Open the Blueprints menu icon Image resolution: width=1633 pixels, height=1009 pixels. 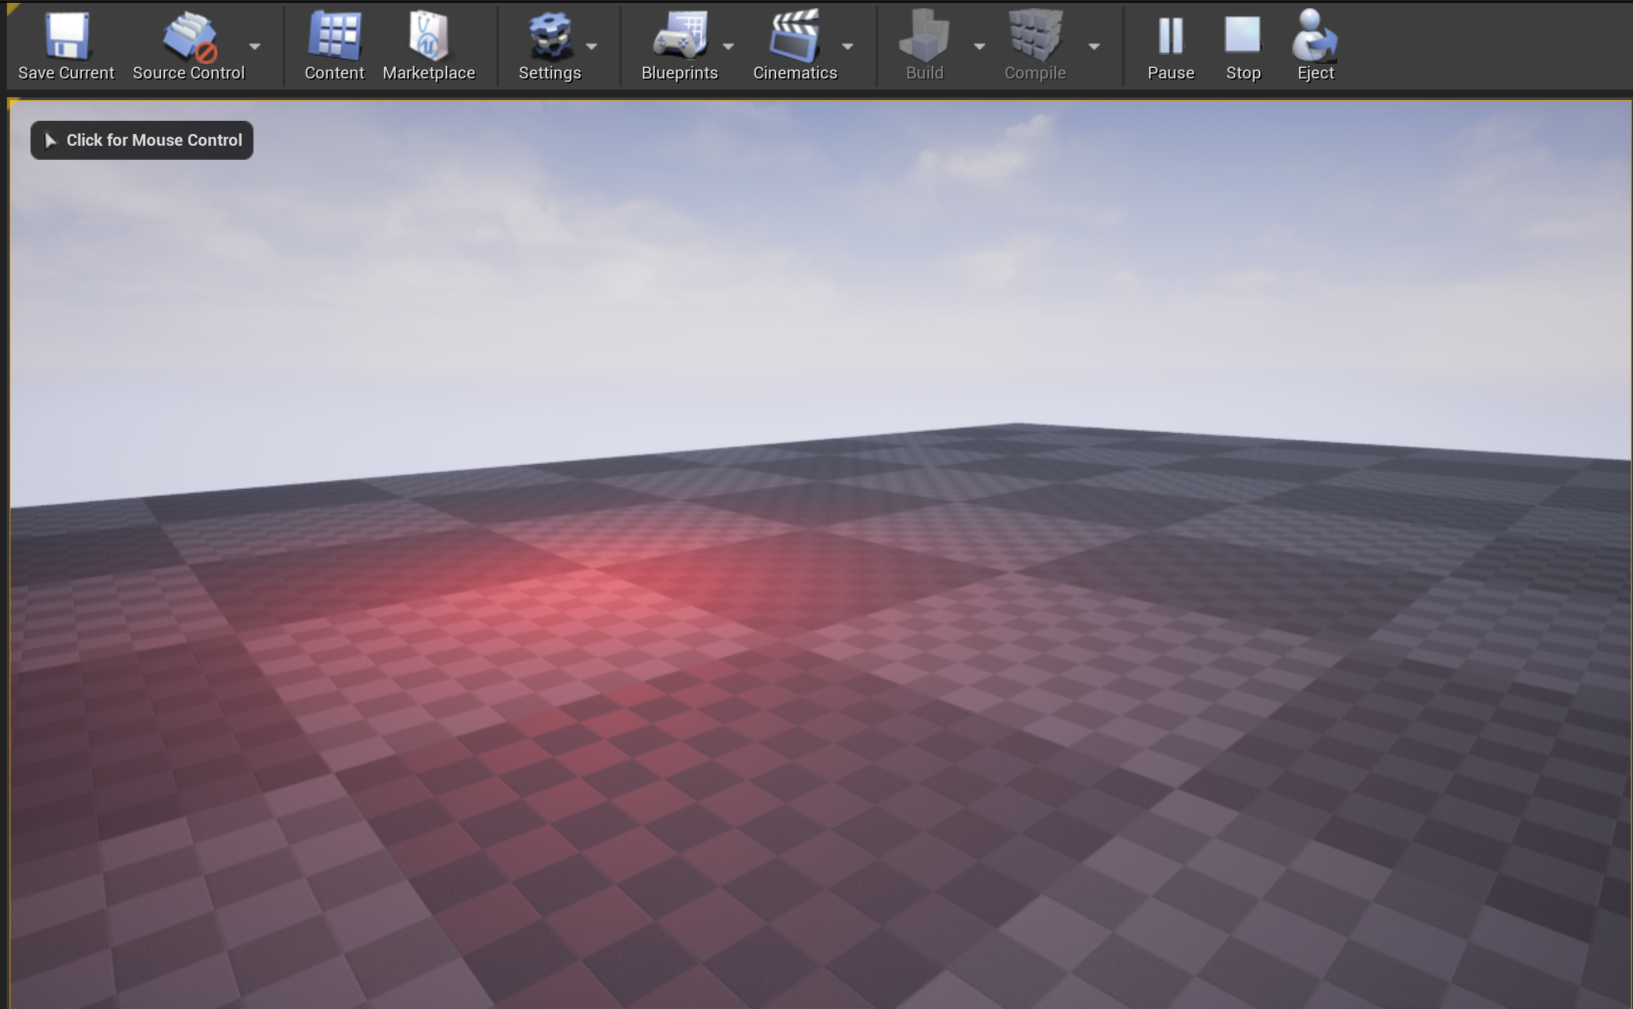680,34
